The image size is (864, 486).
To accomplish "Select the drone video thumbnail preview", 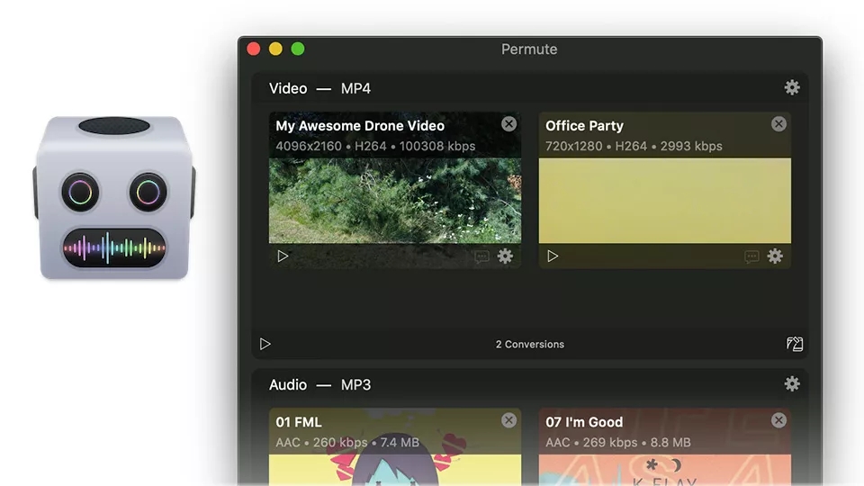I will point(395,201).
